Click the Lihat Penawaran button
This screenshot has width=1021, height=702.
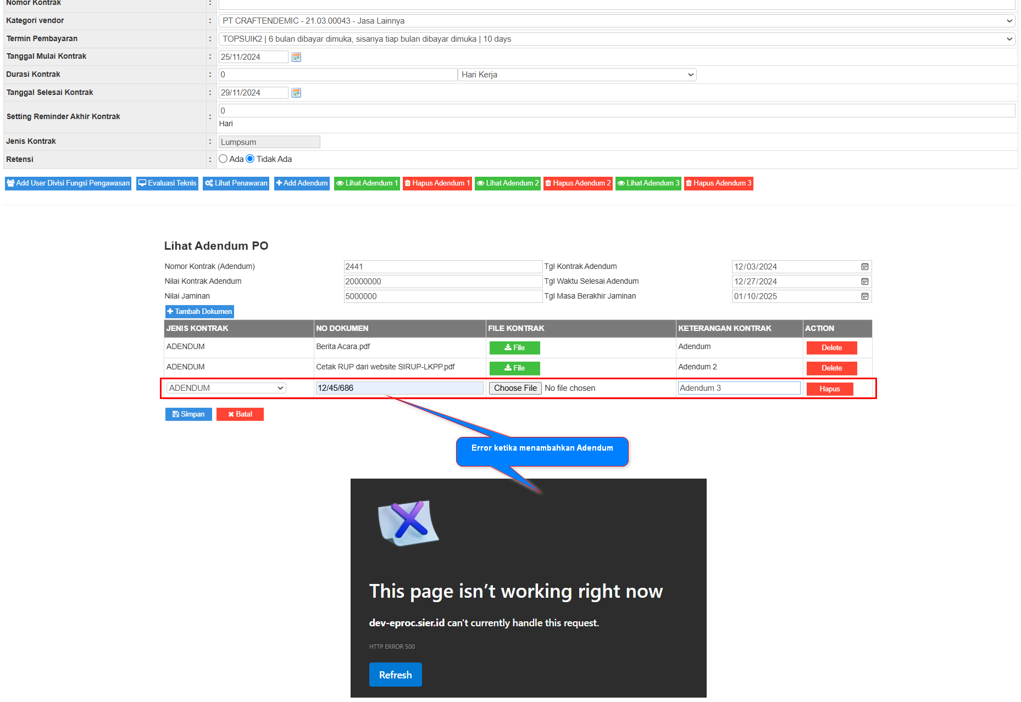click(236, 183)
